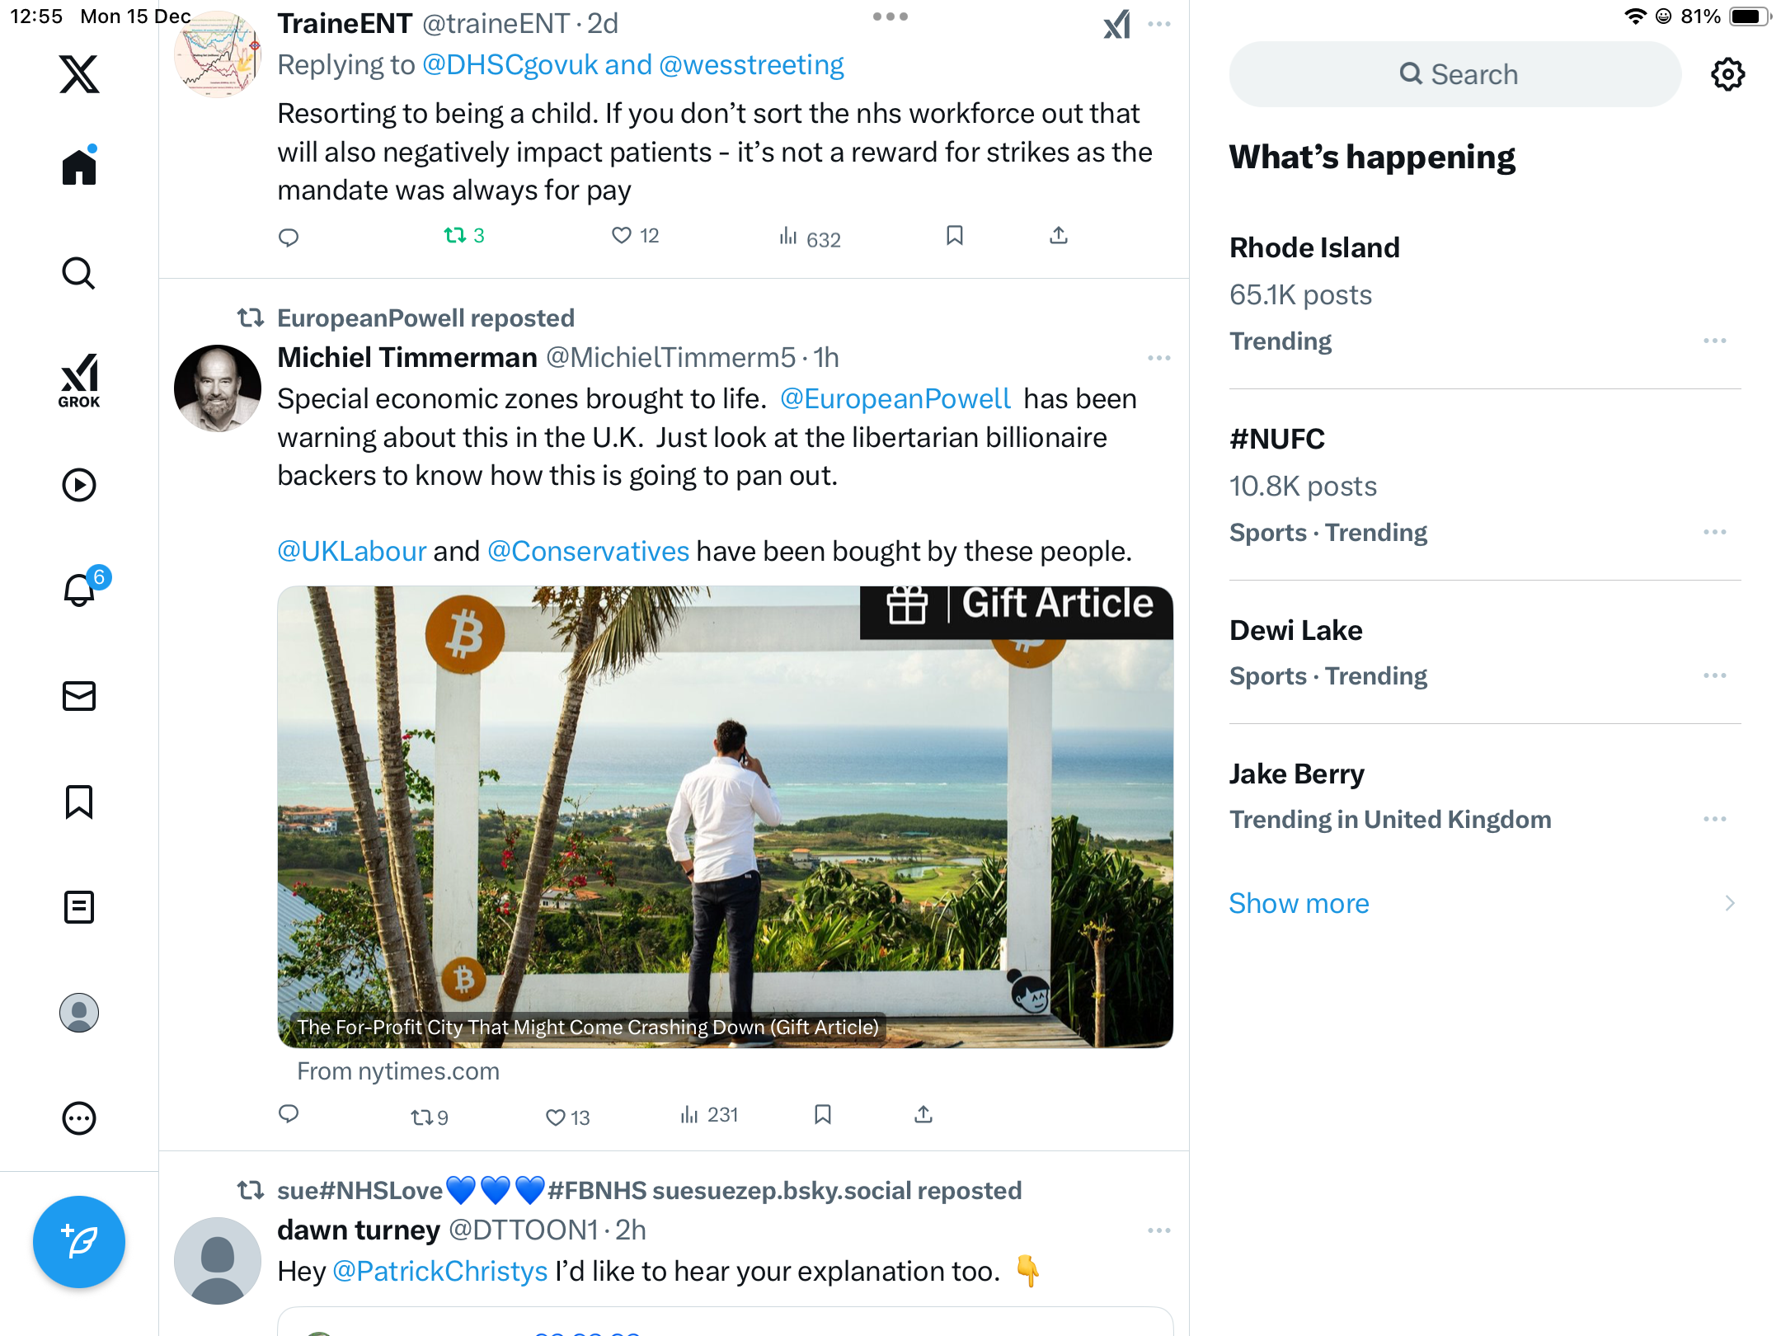
Task: Undo repost on TraineENT's reply
Action: coord(456,236)
